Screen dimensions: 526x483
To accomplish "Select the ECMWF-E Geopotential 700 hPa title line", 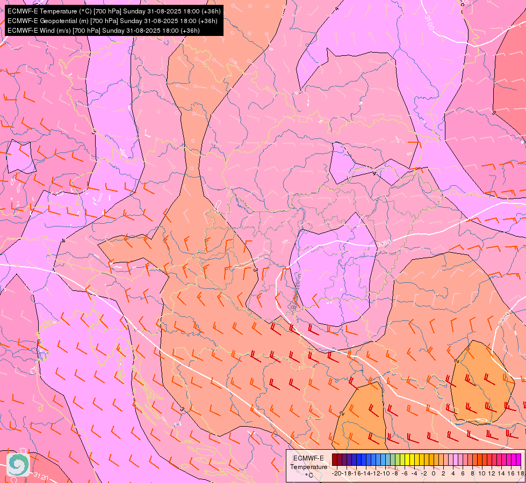I will pos(112,21).
